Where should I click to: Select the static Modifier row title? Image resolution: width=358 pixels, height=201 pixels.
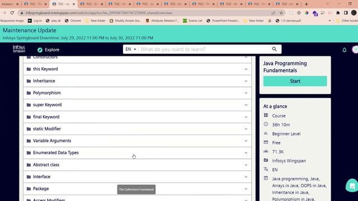tap(47, 129)
